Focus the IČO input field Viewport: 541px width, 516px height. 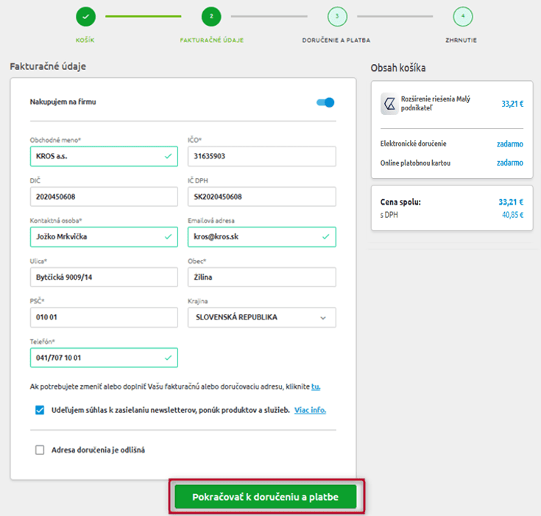(261, 156)
